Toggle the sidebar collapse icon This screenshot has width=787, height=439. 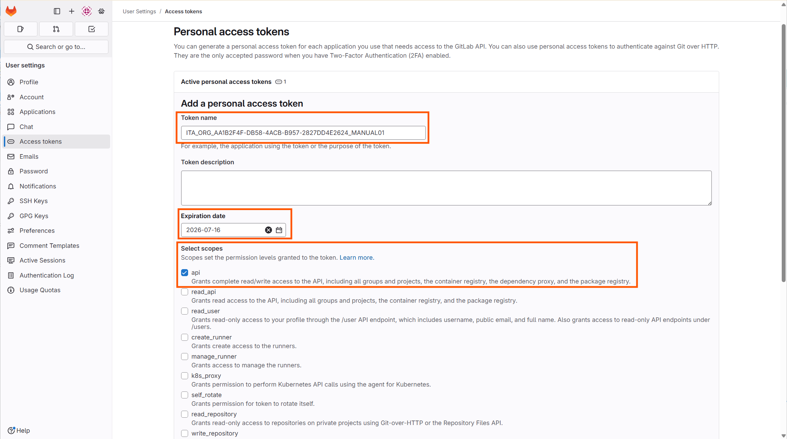57,11
